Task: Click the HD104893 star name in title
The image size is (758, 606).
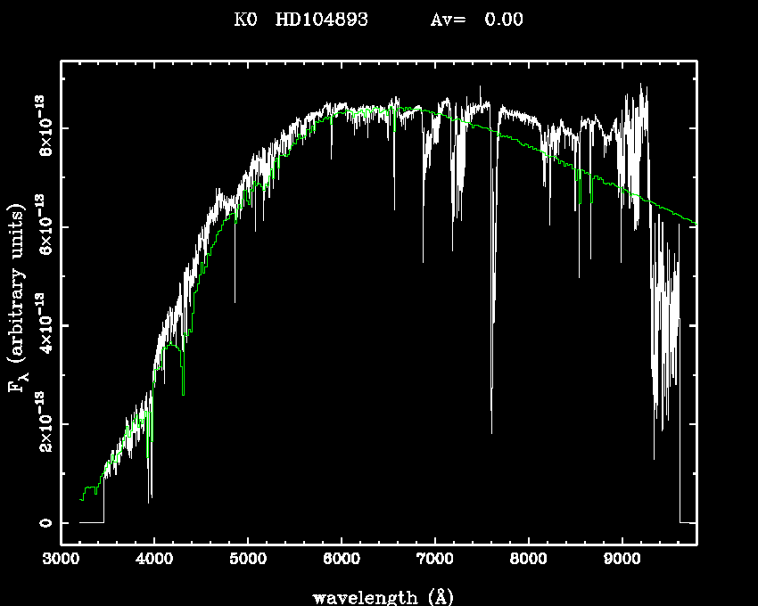Action: coord(322,20)
